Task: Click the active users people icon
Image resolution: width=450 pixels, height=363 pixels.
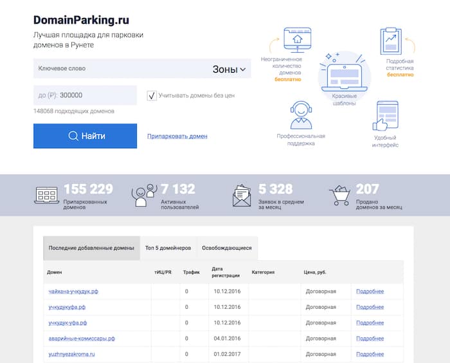Action: 144,195
